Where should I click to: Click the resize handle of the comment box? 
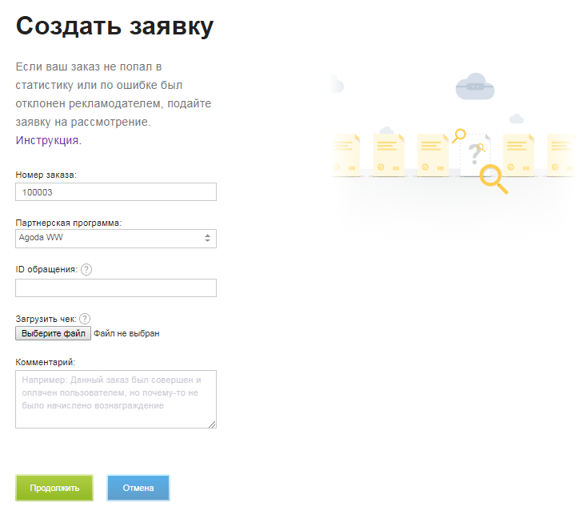pos(212,424)
